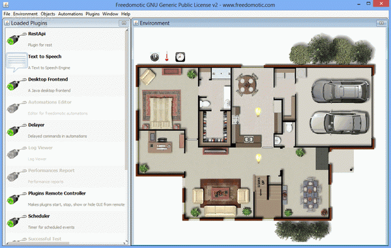Open the Objects menu
This screenshot has height=248, width=391.
48,14
